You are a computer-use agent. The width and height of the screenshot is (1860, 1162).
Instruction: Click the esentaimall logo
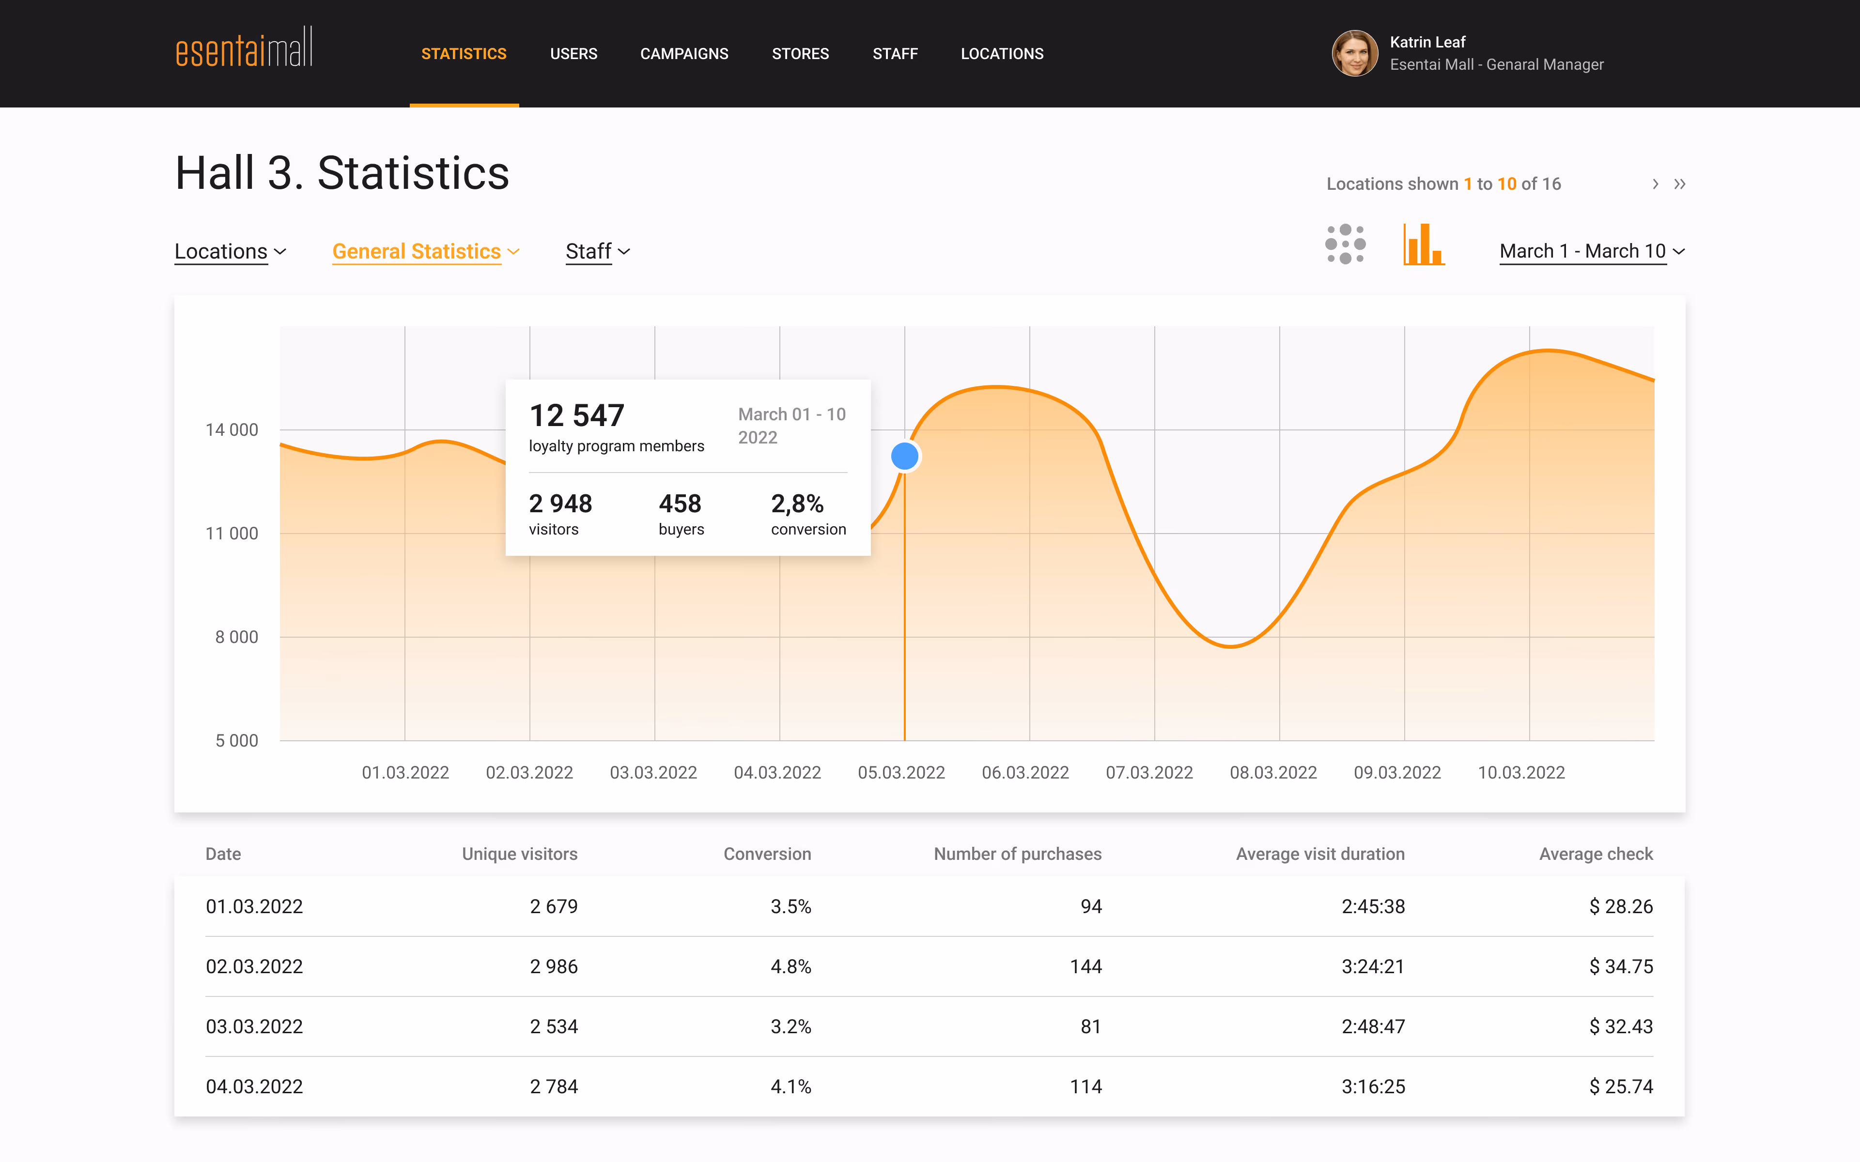pyautogui.click(x=244, y=47)
